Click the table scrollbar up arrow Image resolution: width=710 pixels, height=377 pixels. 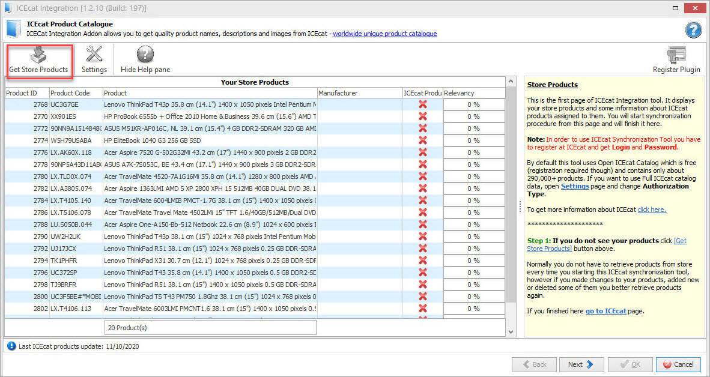(x=511, y=82)
